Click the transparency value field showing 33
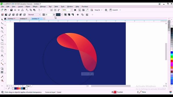The height and width of the screenshot is (97, 173). point(49,15)
